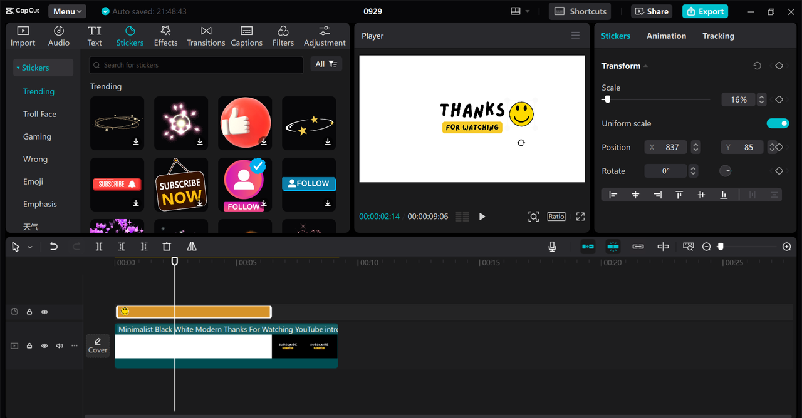Click the Export button
802x418 pixels.
click(705, 11)
